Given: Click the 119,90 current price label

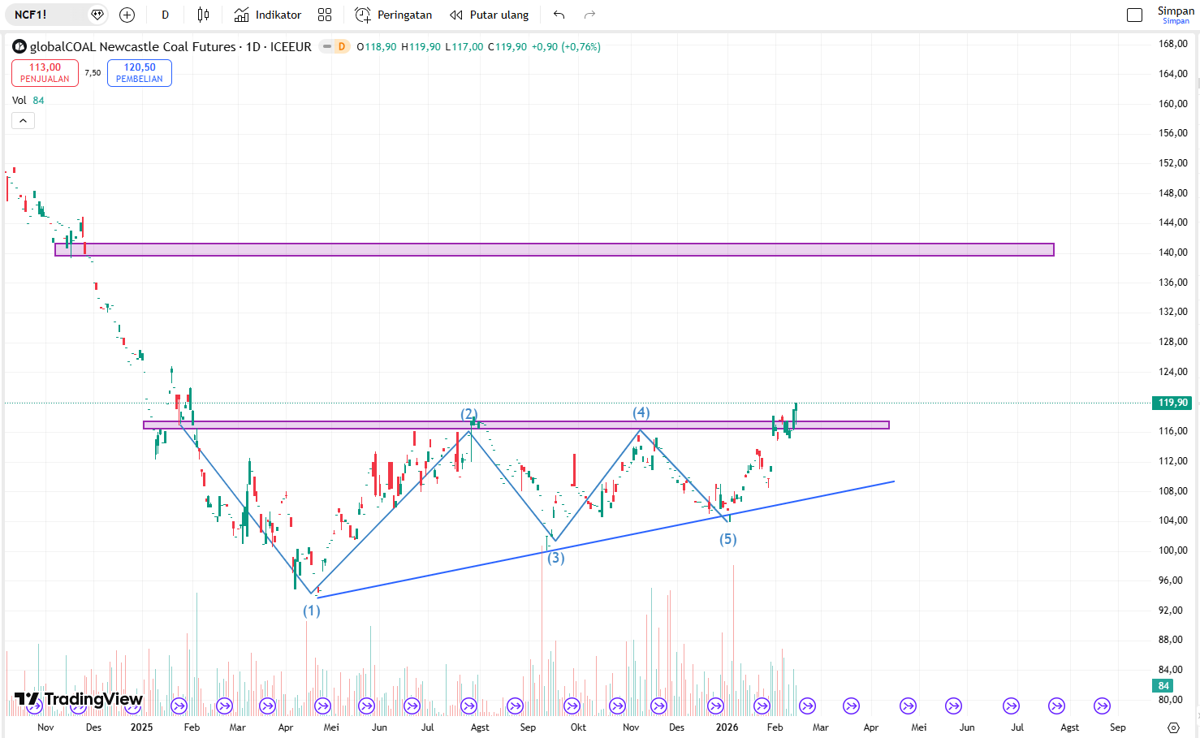Looking at the screenshot, I should point(1172,403).
